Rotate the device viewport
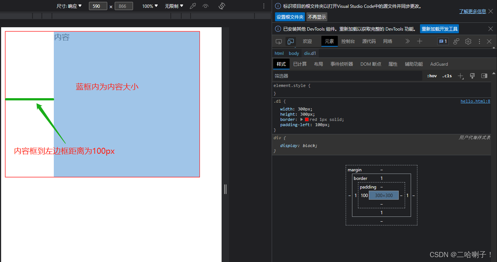497x262 pixels. point(222,6)
